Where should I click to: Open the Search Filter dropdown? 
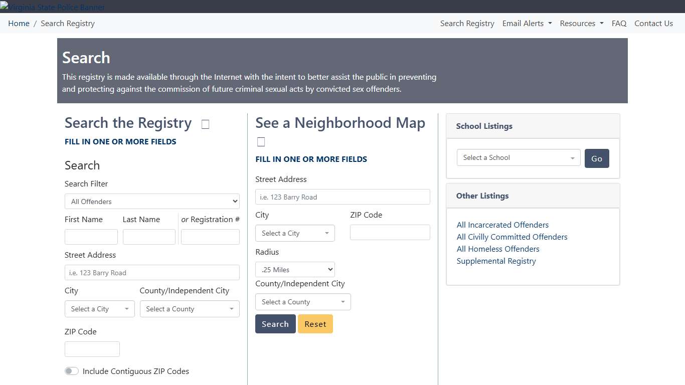152,202
